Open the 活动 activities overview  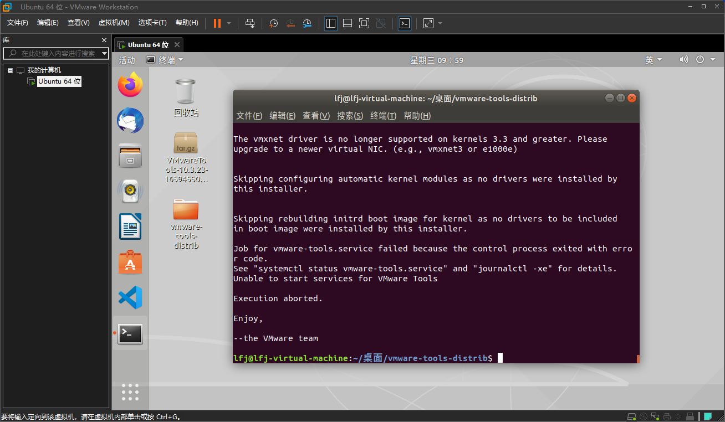[x=127, y=60]
